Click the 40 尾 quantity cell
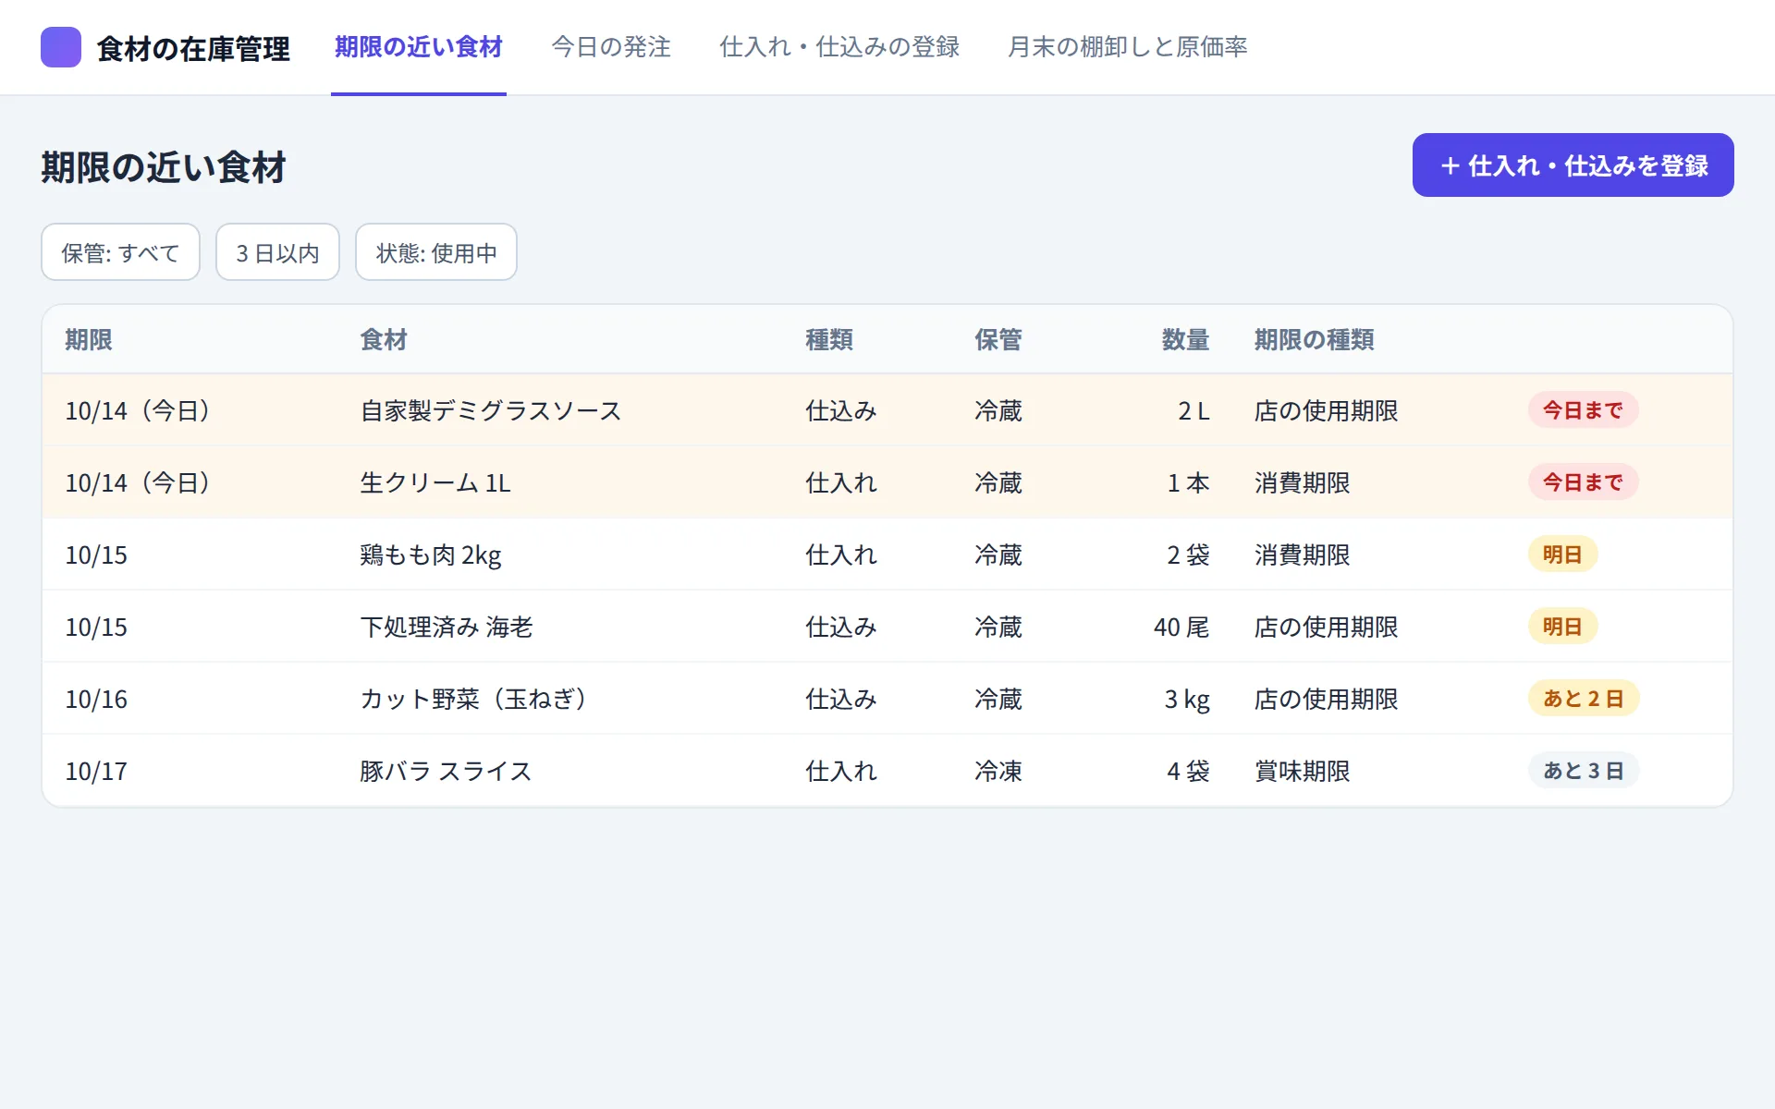The height and width of the screenshot is (1109, 1775). click(x=1181, y=628)
